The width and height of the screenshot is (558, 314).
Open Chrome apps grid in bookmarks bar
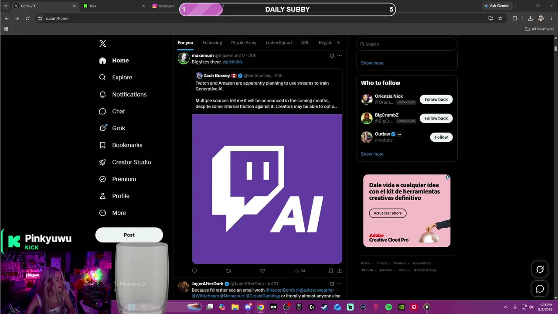6,29
